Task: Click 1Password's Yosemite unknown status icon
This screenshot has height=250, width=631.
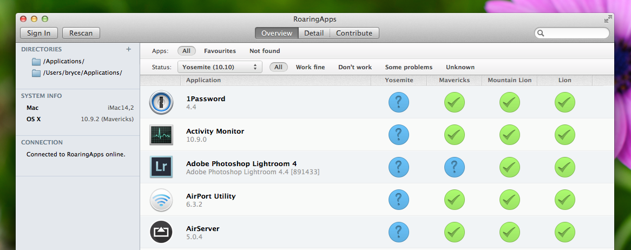Action: 399,102
